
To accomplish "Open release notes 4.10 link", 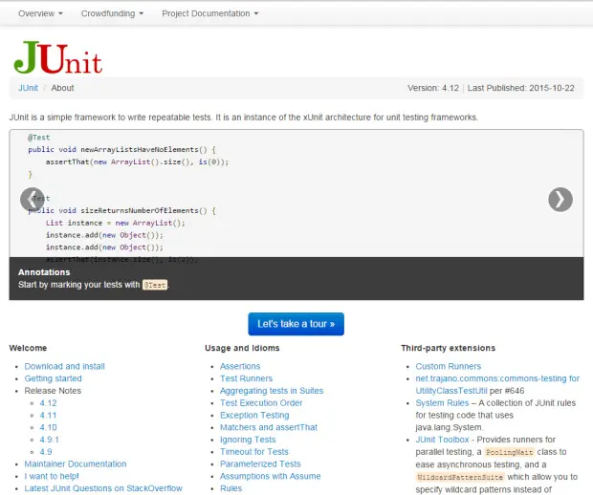I will 49,427.
